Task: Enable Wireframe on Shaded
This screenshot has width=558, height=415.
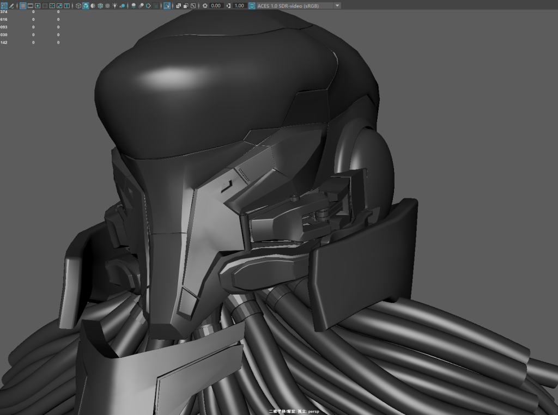Action: click(100, 5)
